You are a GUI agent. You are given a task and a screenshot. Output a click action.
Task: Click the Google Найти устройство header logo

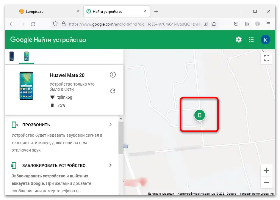pyautogui.click(x=48, y=40)
